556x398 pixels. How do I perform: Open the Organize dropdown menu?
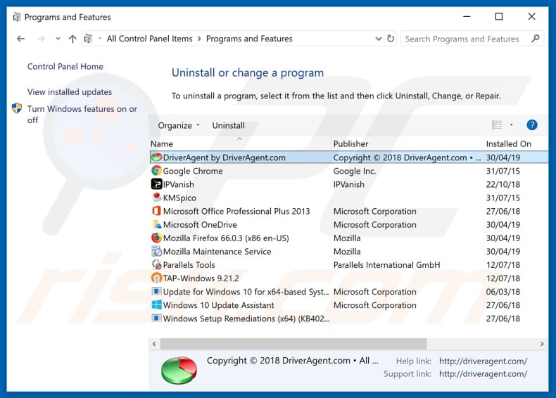tap(179, 125)
